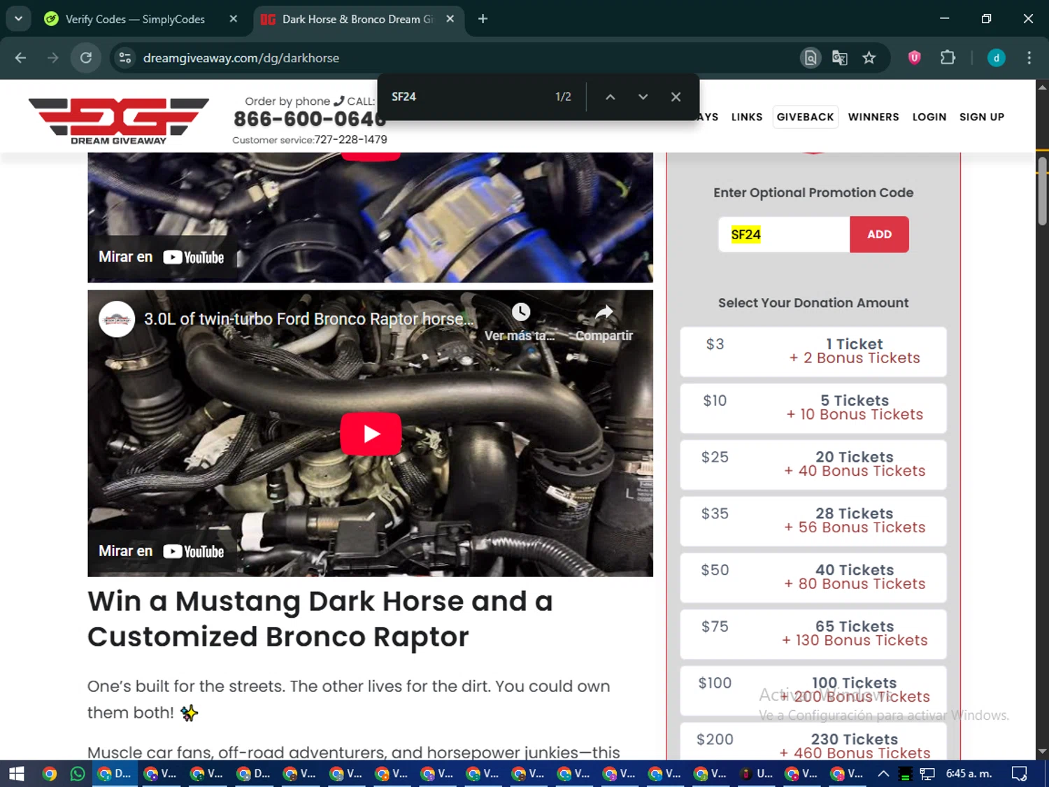Screen dimensions: 1049x787
Task: Open WhatsApp from the taskbar
Action: (78, 774)
